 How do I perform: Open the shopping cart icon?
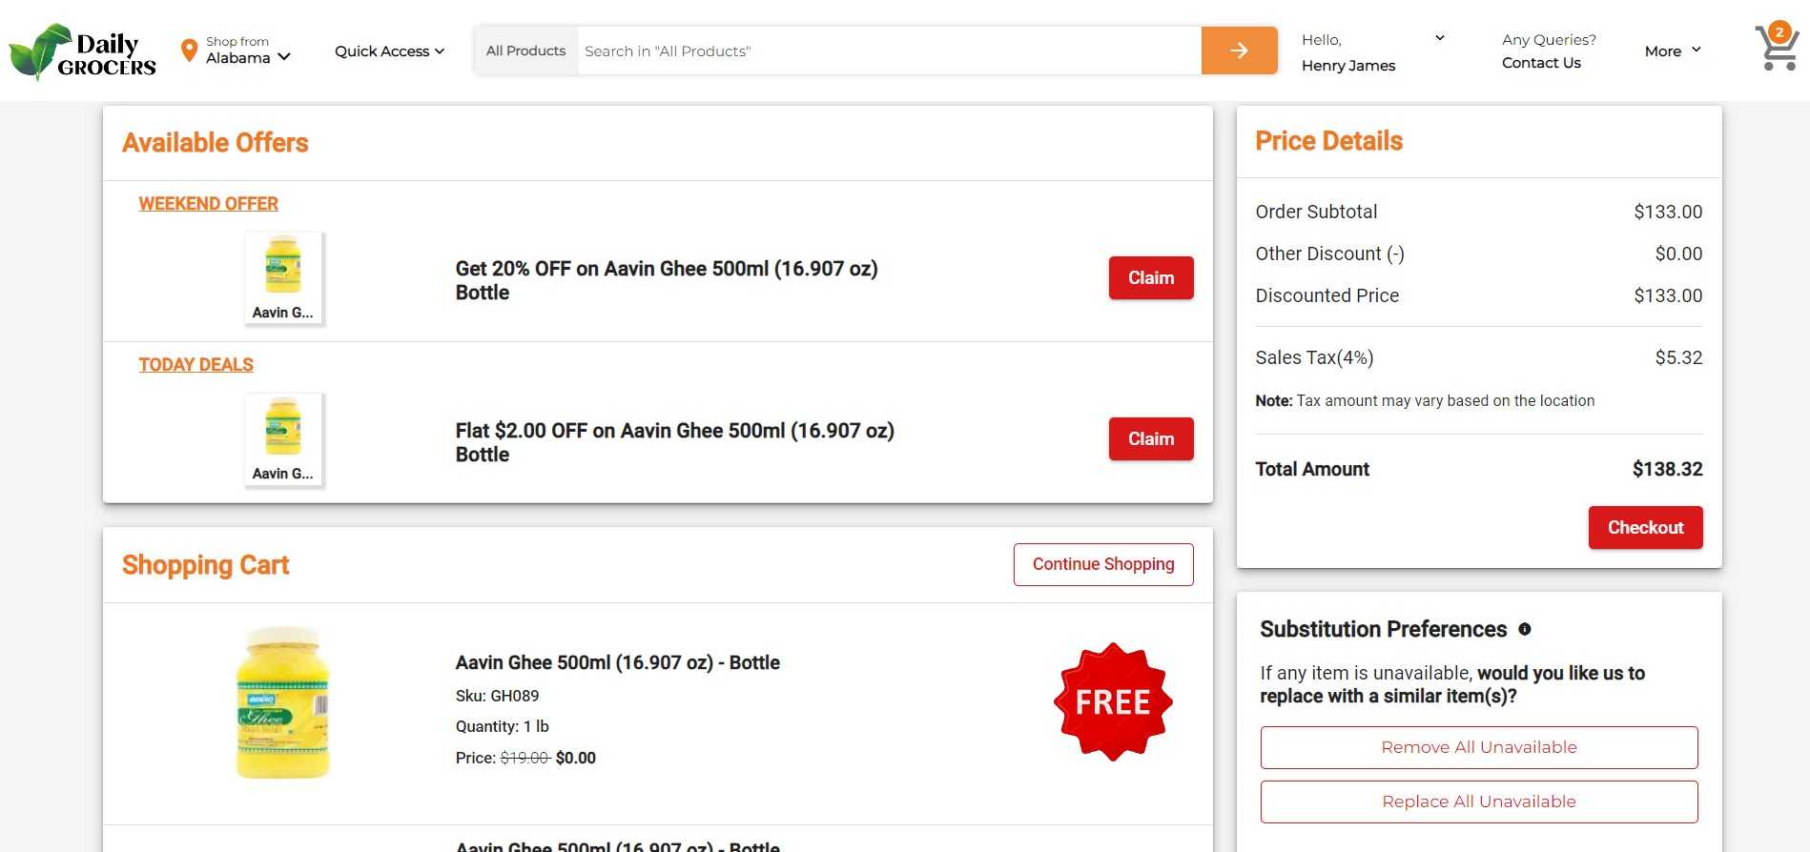point(1776,48)
